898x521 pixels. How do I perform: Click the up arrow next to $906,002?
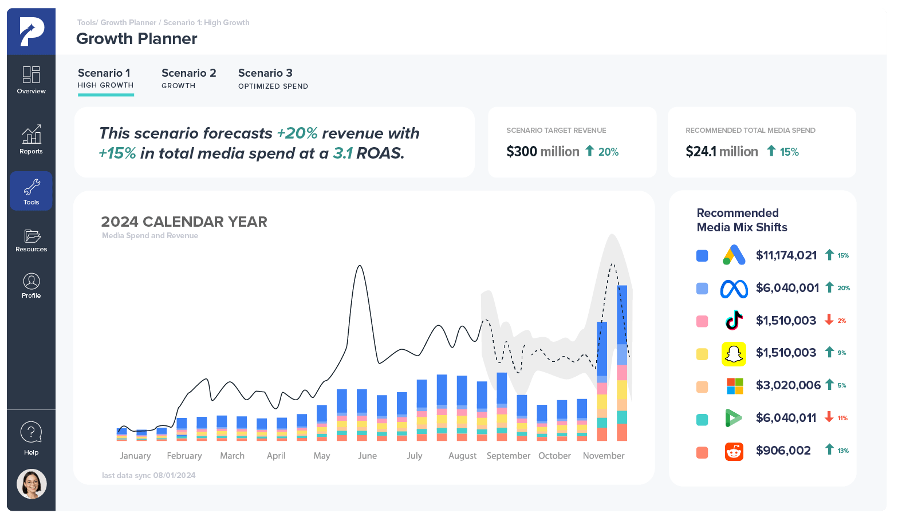pyautogui.click(x=829, y=449)
